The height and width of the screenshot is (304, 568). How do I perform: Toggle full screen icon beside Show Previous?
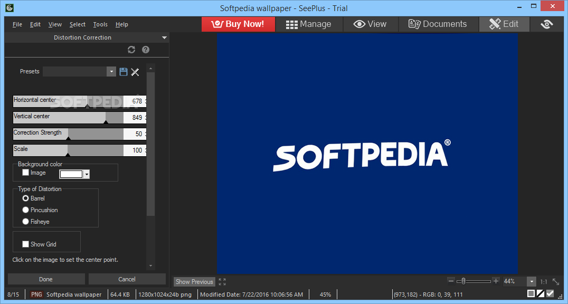(222, 282)
